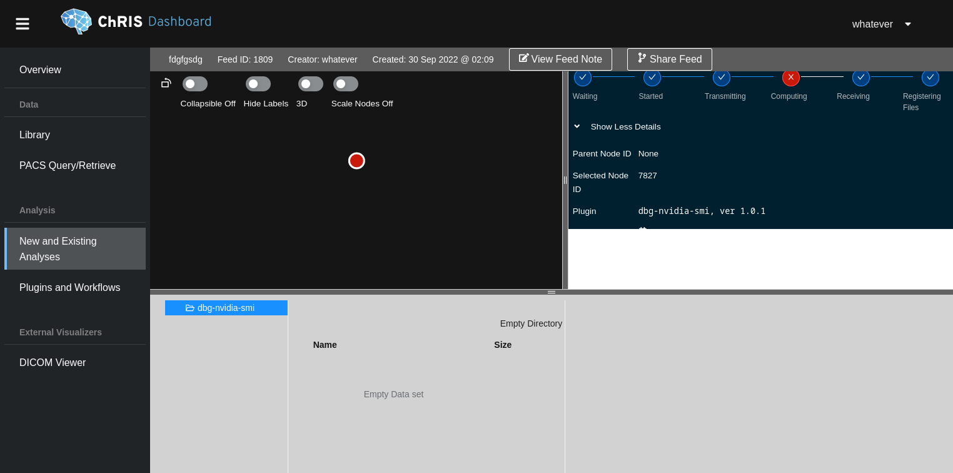Click the red Computing error status icon
The image size is (953, 473).
(791, 77)
